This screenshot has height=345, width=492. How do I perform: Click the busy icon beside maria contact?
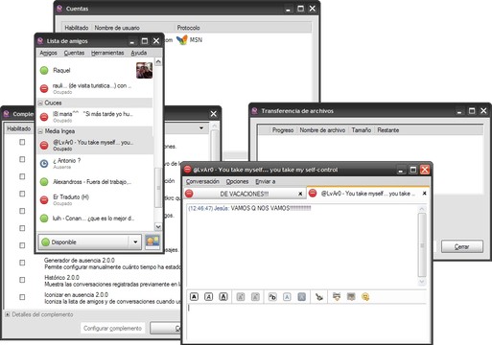coord(44,117)
